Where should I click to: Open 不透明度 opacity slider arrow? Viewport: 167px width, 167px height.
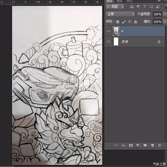[165, 14]
